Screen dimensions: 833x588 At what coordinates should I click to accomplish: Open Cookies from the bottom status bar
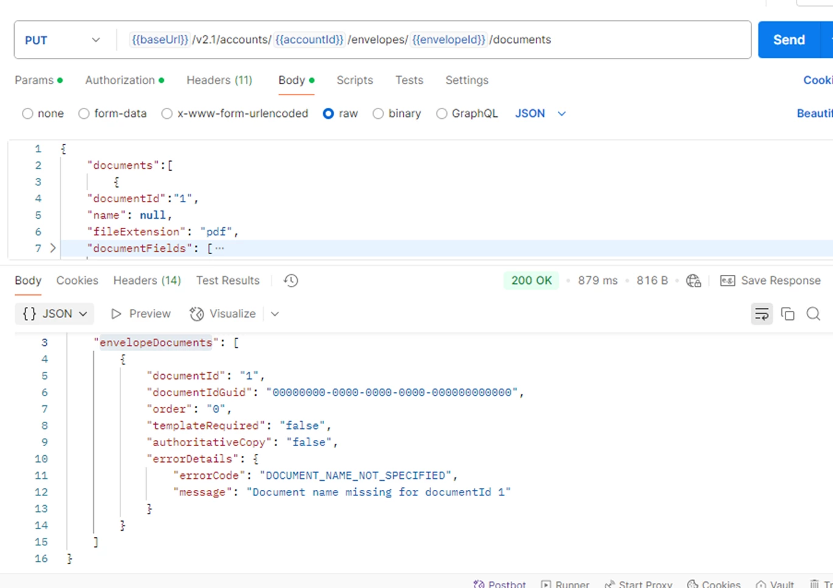714,584
